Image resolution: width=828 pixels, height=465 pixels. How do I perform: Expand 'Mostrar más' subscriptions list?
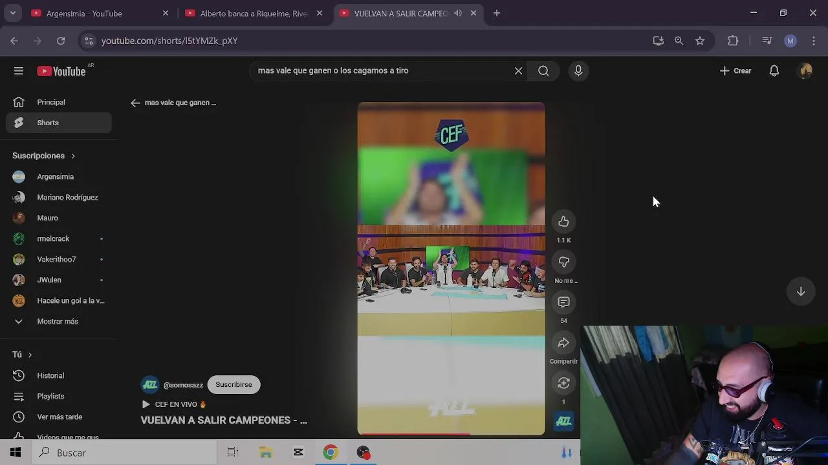pyautogui.click(x=59, y=321)
